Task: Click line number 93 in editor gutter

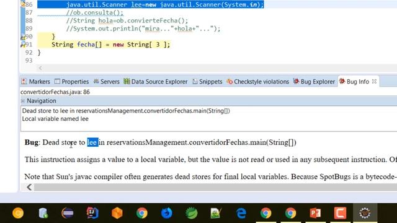Action: (x=29, y=61)
